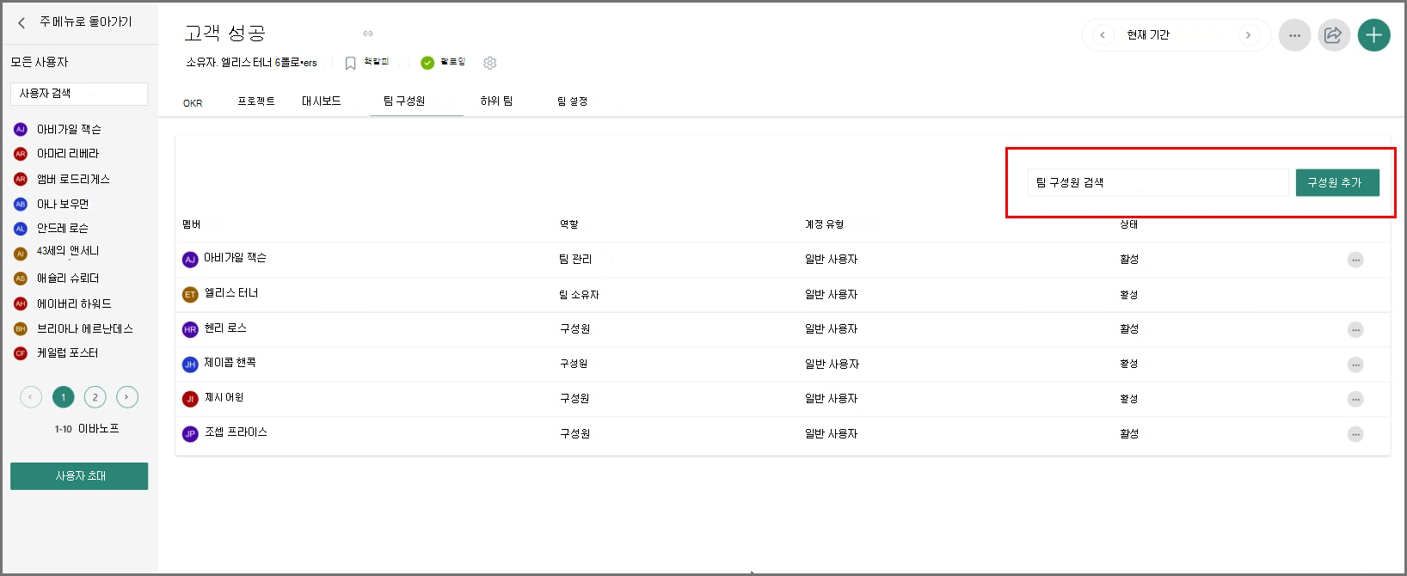Click the green check status icon
Viewport: 1407px width, 576px height.
tap(427, 63)
